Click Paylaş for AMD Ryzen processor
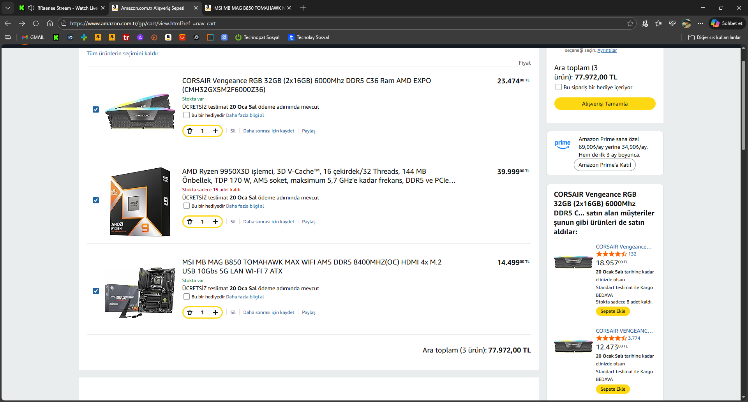748x402 pixels. click(309, 222)
